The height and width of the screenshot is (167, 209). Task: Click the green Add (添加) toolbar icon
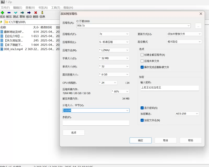coord(2,13)
